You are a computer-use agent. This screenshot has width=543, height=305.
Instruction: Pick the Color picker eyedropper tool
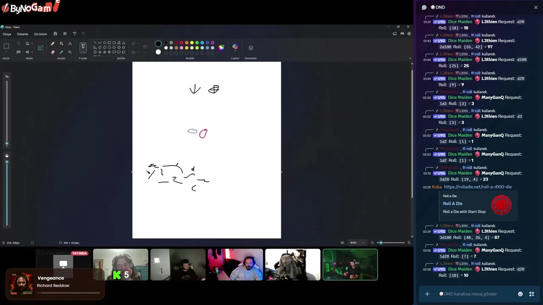click(x=62, y=52)
